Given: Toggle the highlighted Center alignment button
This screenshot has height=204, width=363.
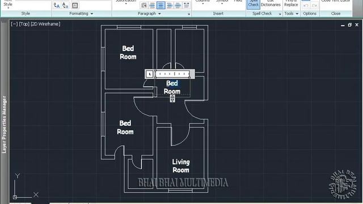Looking at the screenshot, I should pyautogui.click(x=161, y=5).
